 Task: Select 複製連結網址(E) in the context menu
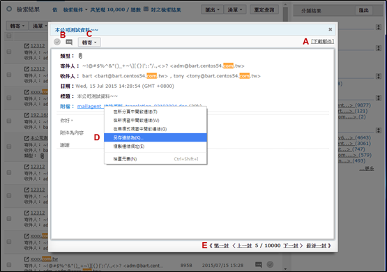point(155,146)
